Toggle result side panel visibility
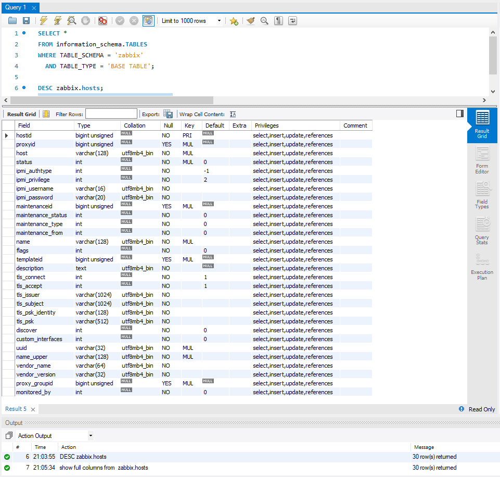The image size is (500, 477). pos(460,114)
